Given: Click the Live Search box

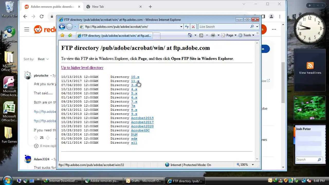Looking at the screenshot, I should click(224, 26).
